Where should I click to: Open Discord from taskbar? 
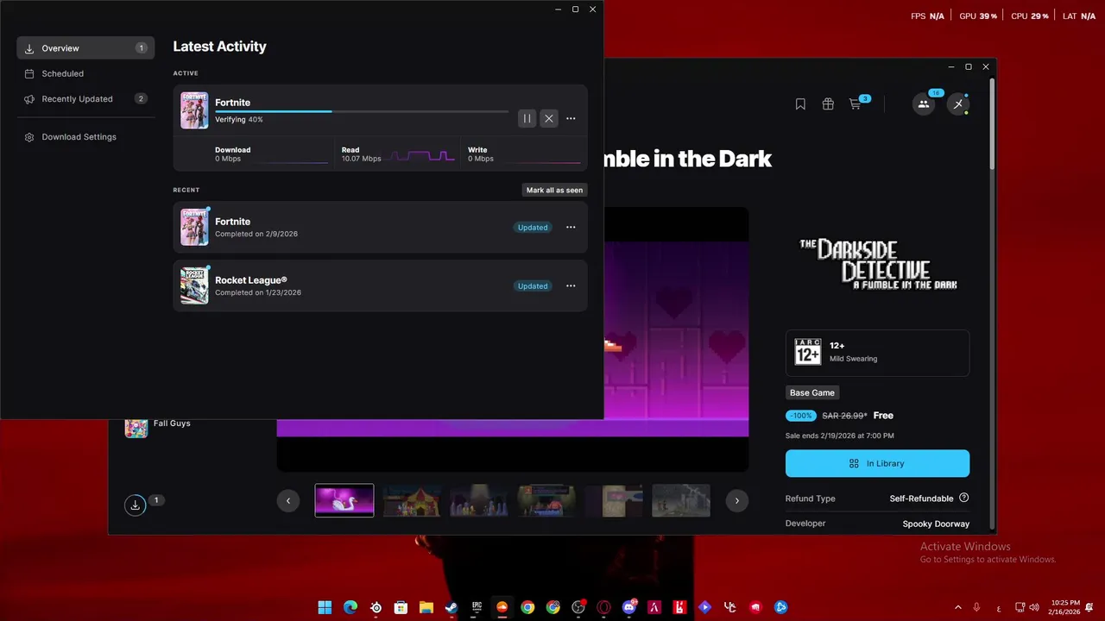tap(629, 607)
